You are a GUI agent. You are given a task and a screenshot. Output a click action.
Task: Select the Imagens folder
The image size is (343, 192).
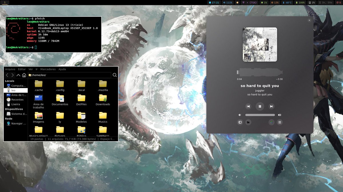(x=39, y=117)
